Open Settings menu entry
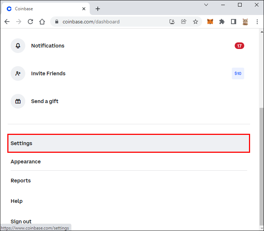 click(x=129, y=143)
